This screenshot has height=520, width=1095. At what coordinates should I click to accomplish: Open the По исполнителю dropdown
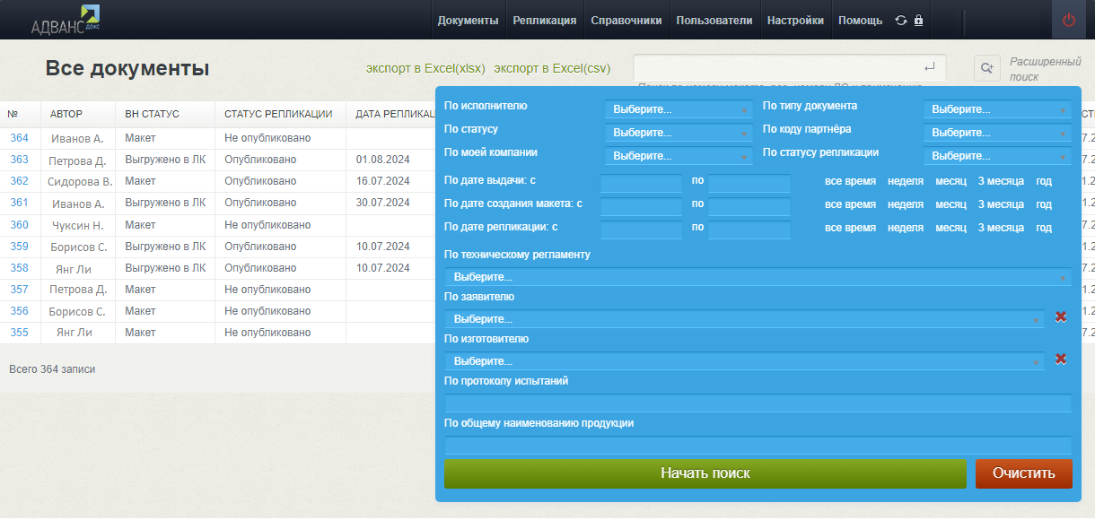[678, 109]
